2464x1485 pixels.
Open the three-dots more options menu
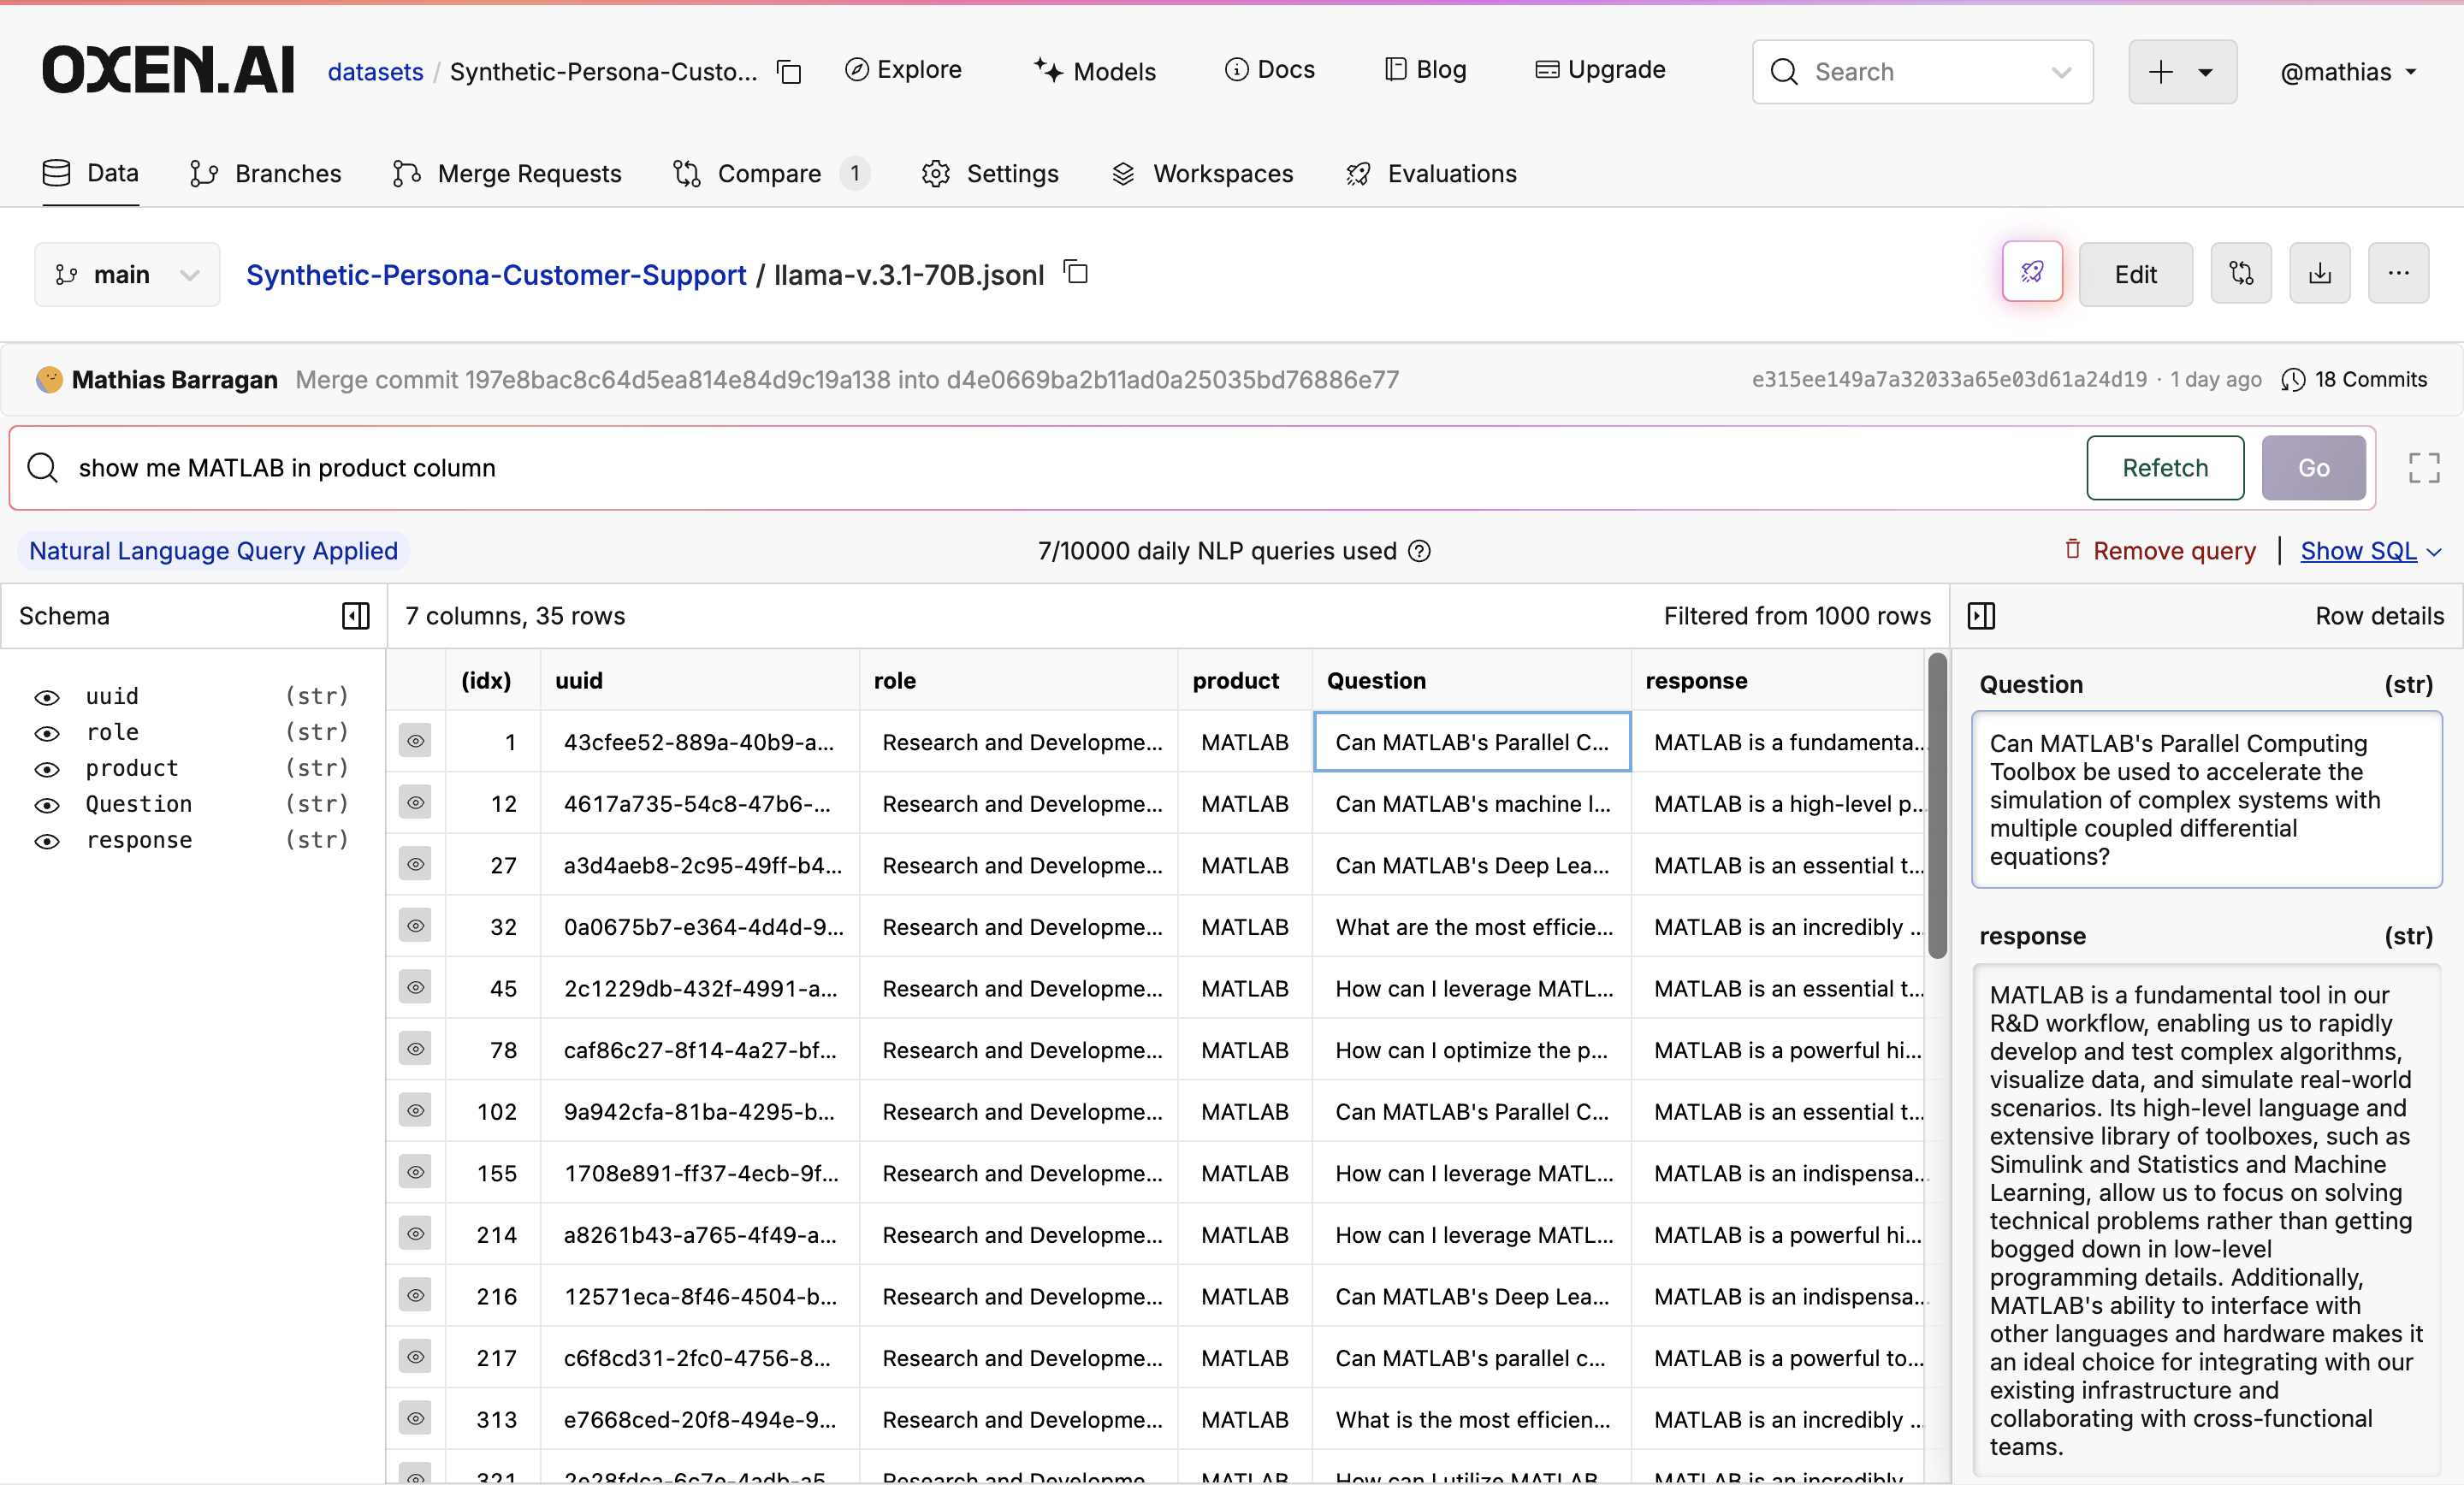tap(2397, 273)
